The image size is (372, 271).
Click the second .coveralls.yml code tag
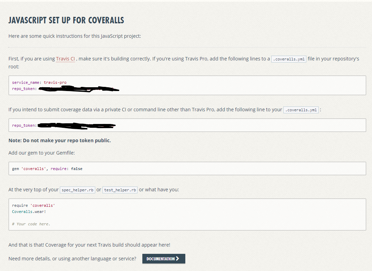[301, 110]
